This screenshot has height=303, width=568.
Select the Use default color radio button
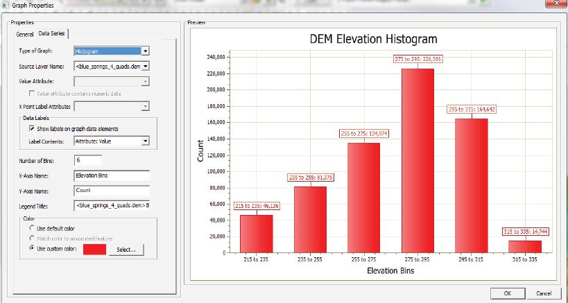32,227
